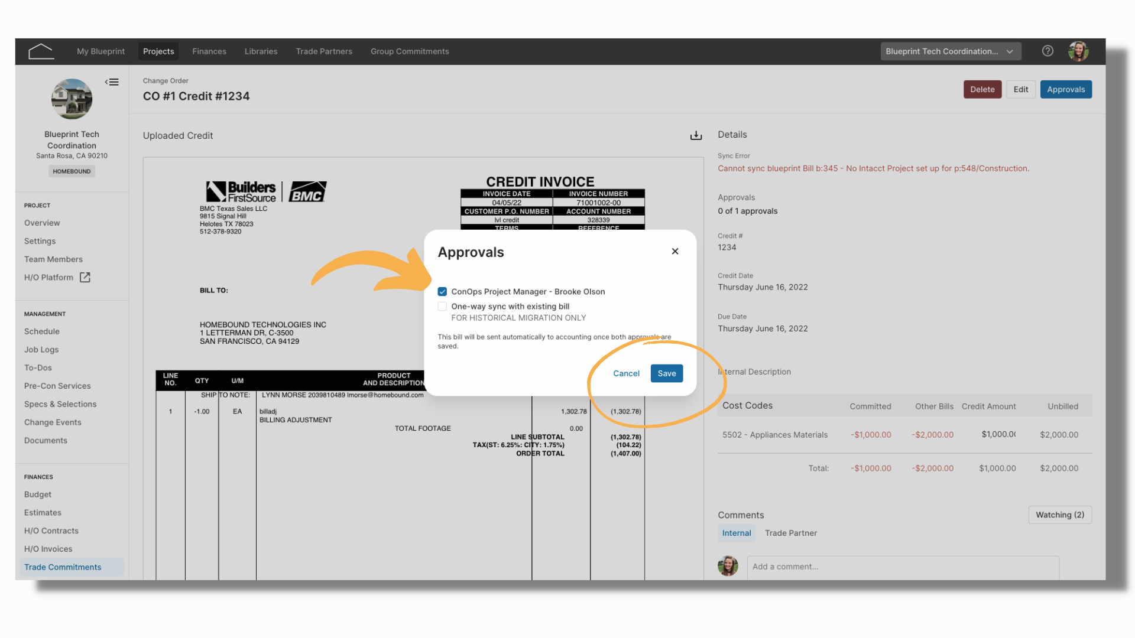The width and height of the screenshot is (1135, 638).
Task: Collapse the sidebar with the menu toggle icon
Action: point(112,82)
